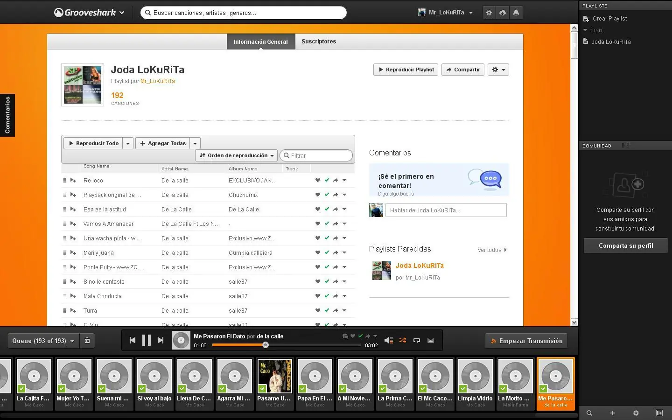Toggle the checkmark on 'Limpia Vidrio' queue item
Screen dimensions: 672x420
[463, 388]
